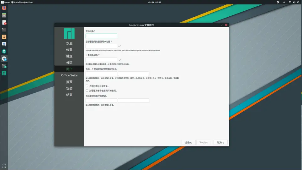Focus the login username input field
Viewport: 302px width, 170px height.
coord(101,46)
